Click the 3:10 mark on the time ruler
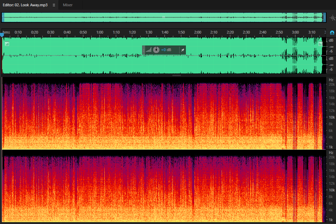This screenshot has height=224, width=336. click(x=312, y=32)
